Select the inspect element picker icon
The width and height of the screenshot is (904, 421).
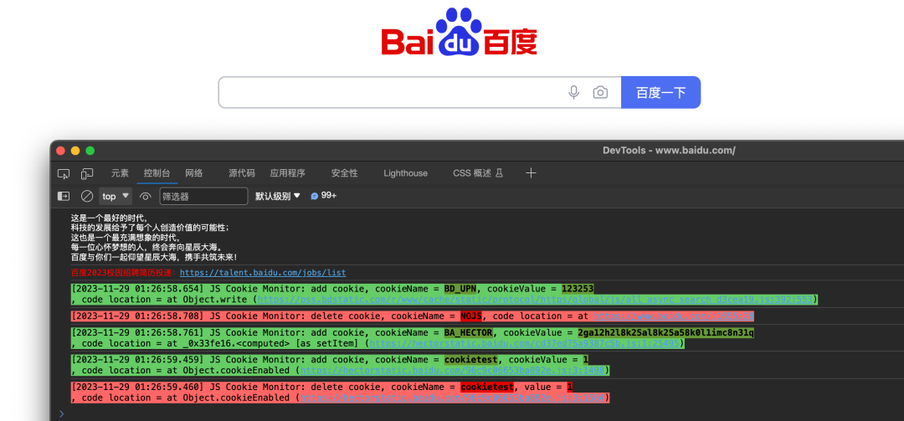tap(64, 173)
